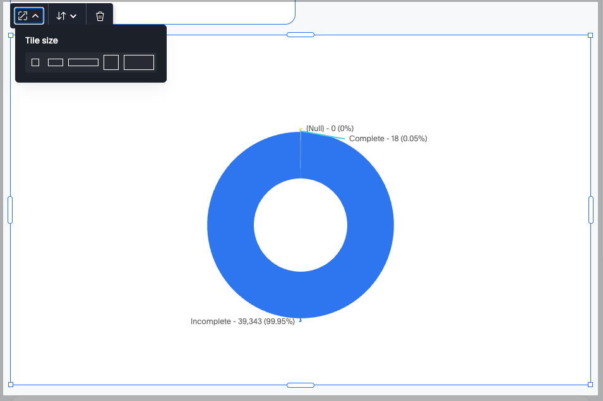Click the bottom-left corner resize handle

10,385
